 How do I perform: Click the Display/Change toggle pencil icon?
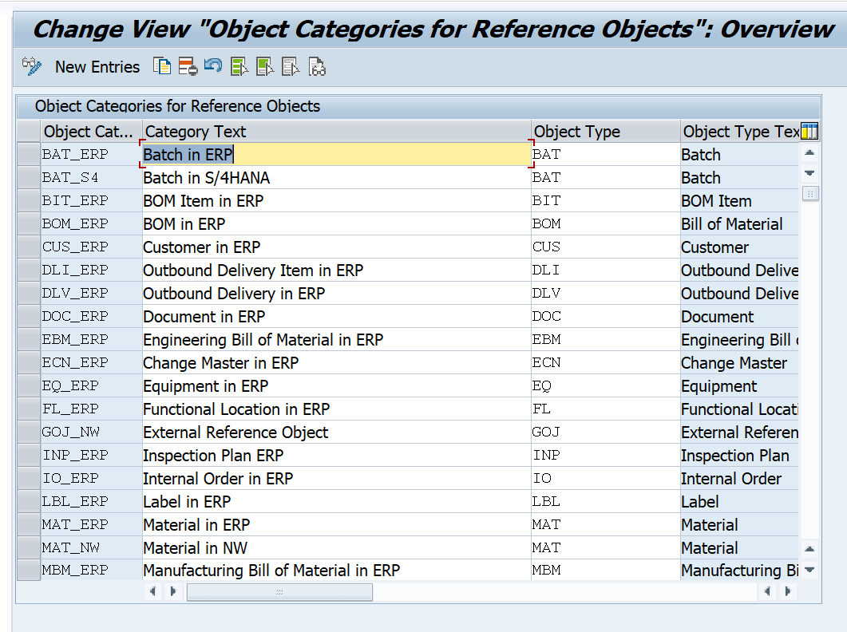[31, 66]
